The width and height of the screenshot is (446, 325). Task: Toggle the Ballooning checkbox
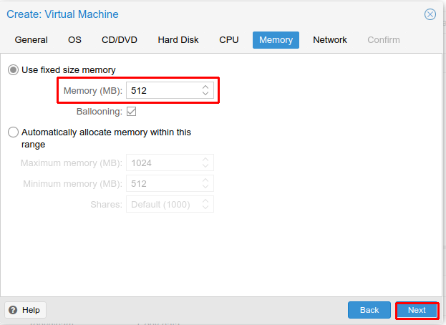click(131, 112)
